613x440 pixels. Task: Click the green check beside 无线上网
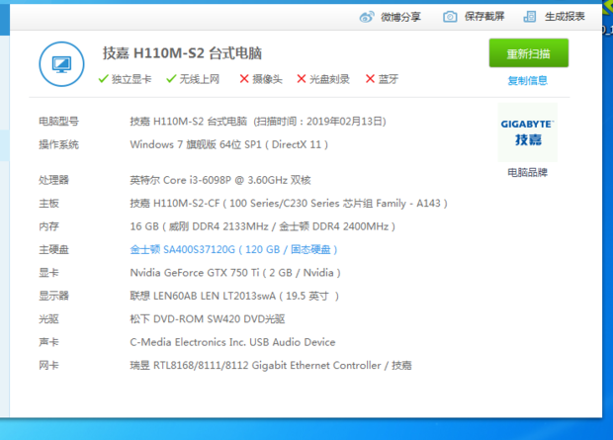coord(171,79)
